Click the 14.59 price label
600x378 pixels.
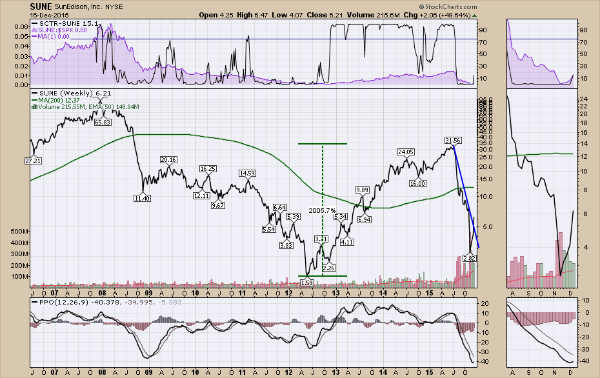point(247,174)
